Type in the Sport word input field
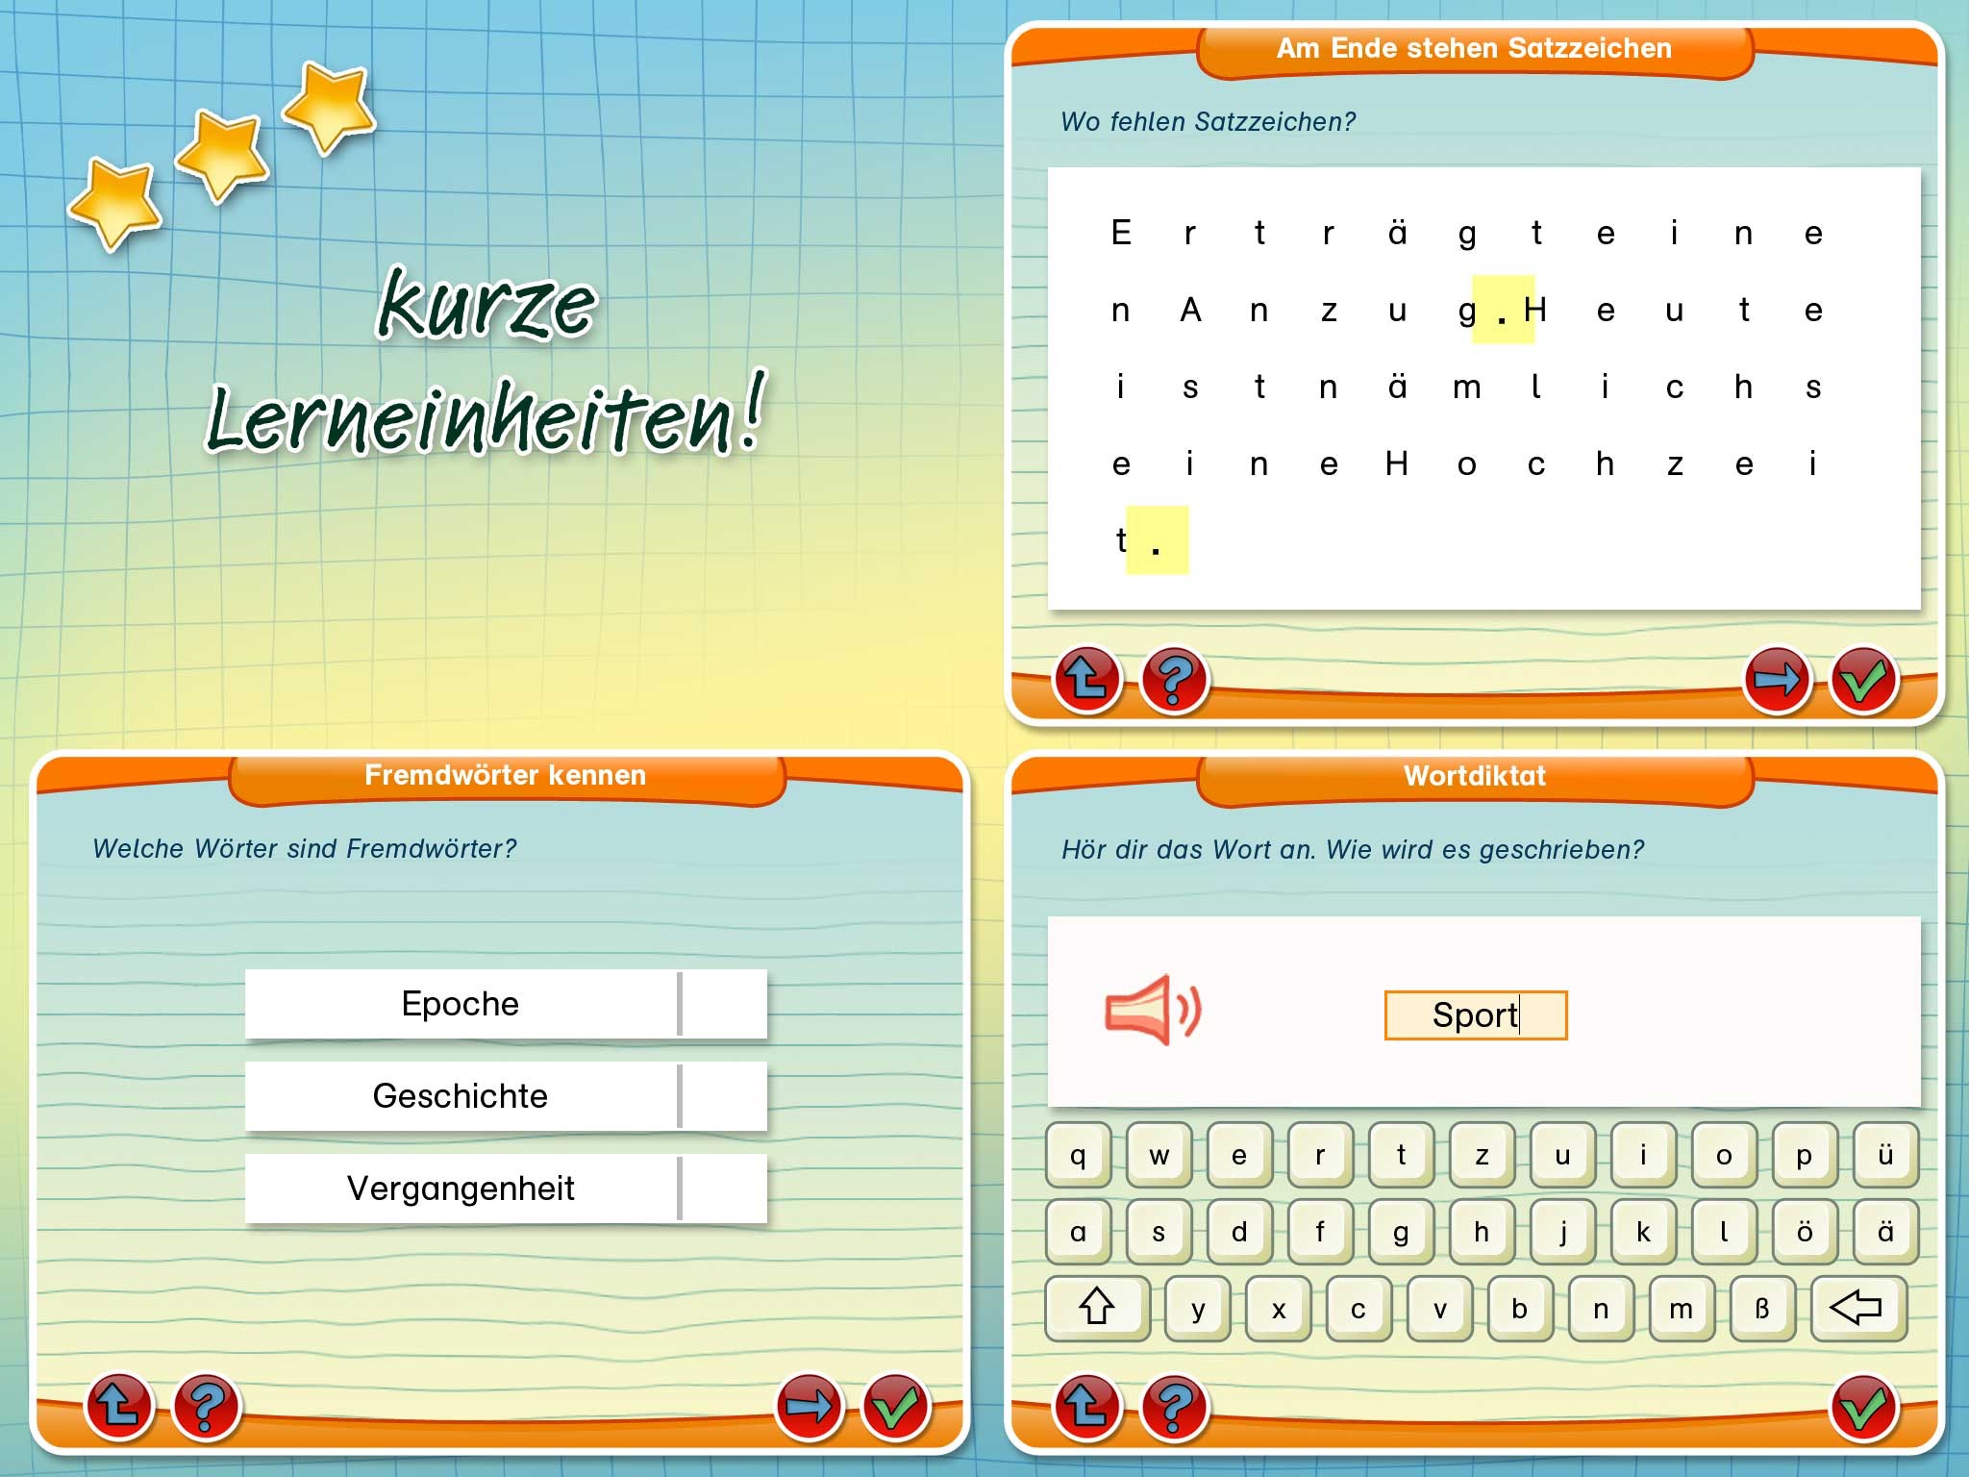The height and width of the screenshot is (1477, 1969). (x=1473, y=1016)
